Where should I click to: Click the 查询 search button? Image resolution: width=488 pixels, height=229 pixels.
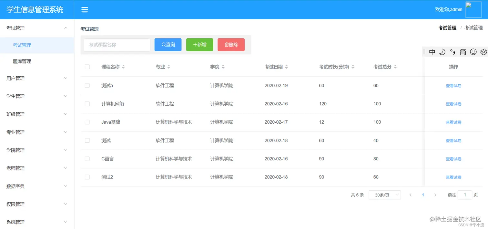[168, 45]
